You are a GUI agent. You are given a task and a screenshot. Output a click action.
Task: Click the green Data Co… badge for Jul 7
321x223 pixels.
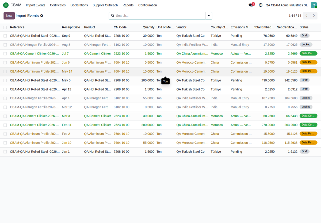(308, 53)
